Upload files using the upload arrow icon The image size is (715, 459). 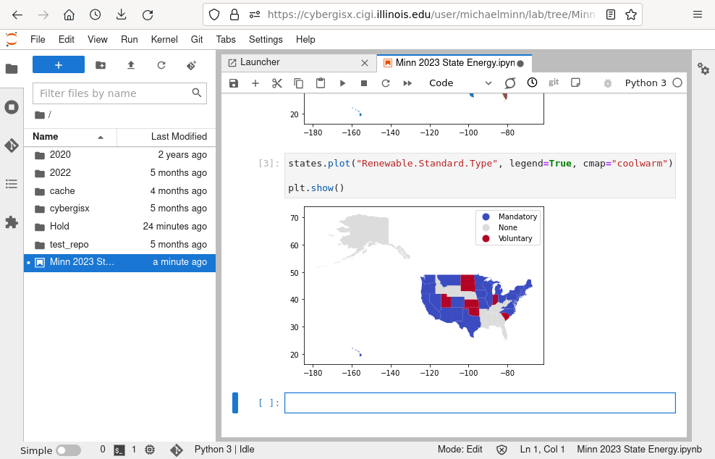click(131, 65)
